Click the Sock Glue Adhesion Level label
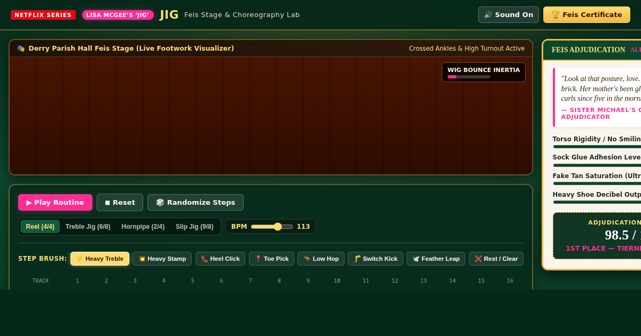The image size is (641, 336). tap(597, 157)
